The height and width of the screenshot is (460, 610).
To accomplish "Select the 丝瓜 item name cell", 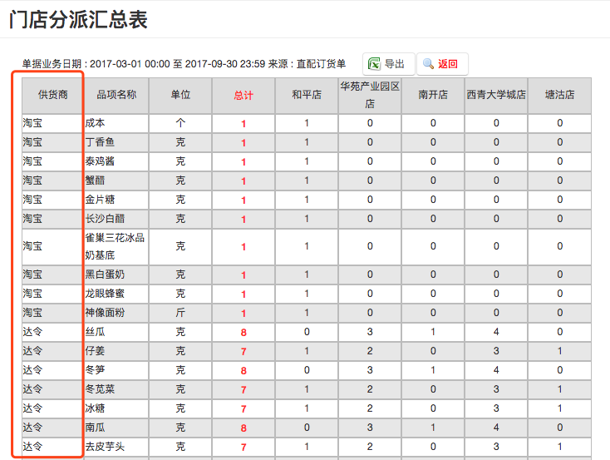I will point(116,332).
